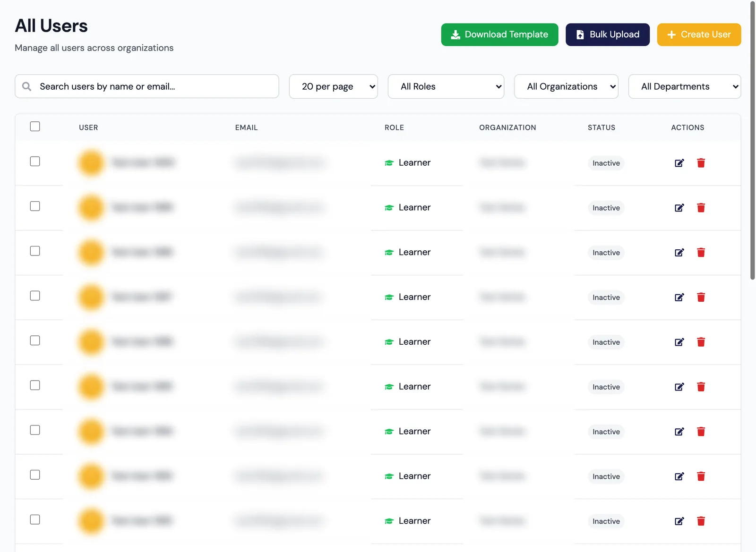Open the All Organizations filter dropdown
Image resolution: width=756 pixels, height=552 pixels.
566,86
